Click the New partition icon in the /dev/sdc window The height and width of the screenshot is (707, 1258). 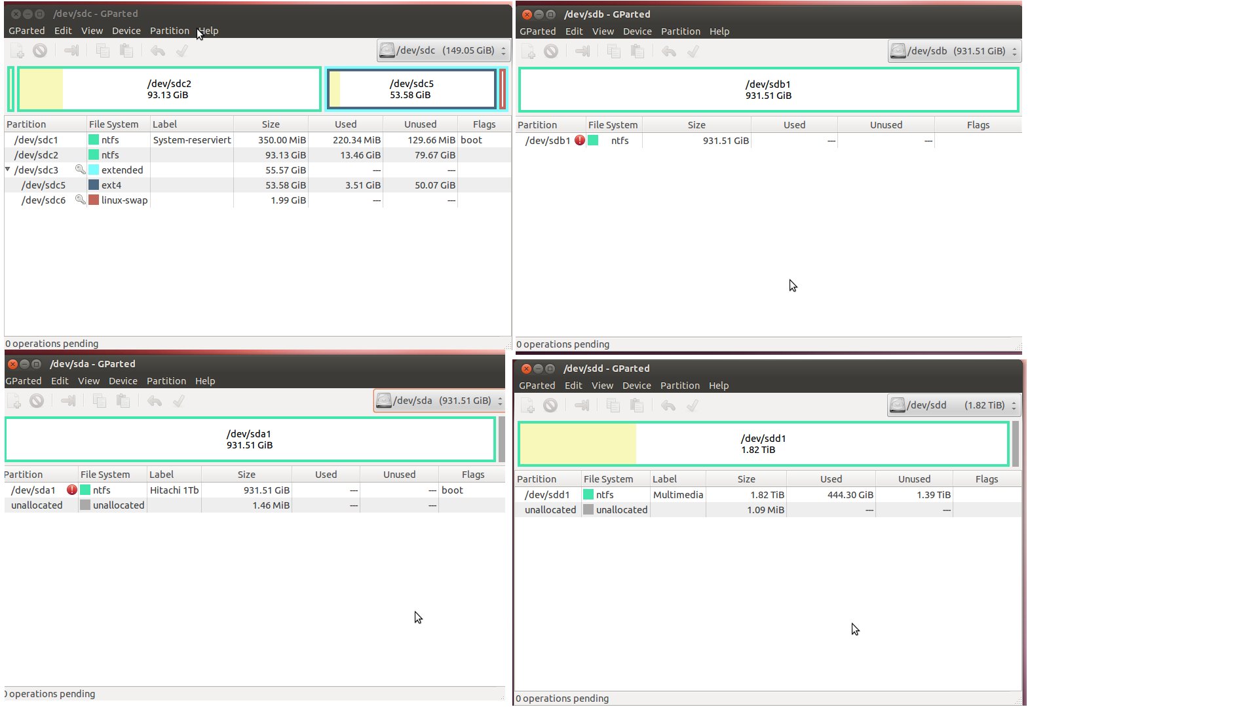(17, 51)
